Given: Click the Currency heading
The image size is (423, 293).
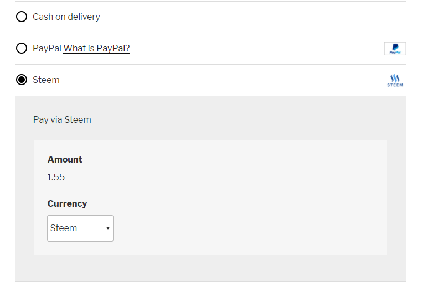Looking at the screenshot, I should point(67,203).
